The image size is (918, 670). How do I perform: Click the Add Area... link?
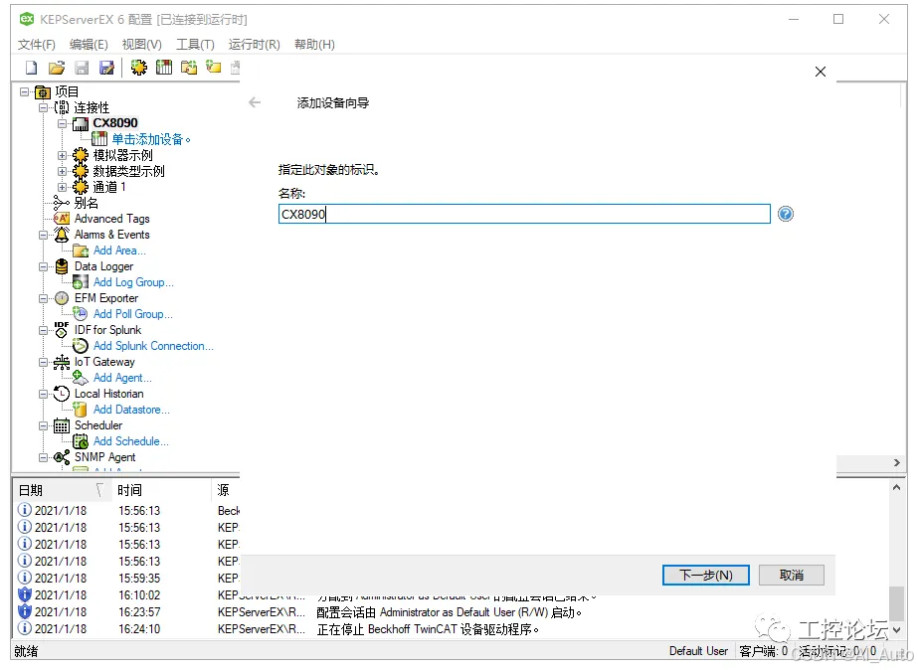point(119,251)
